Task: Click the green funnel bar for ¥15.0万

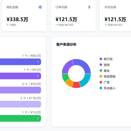Action: pos(20,118)
